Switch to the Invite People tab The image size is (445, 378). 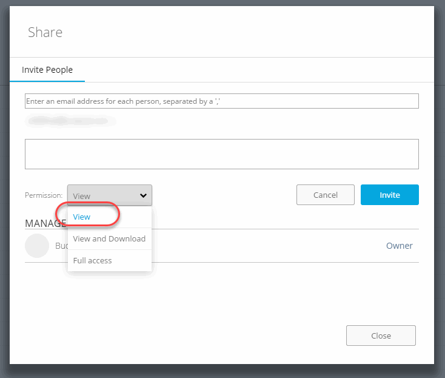(47, 70)
